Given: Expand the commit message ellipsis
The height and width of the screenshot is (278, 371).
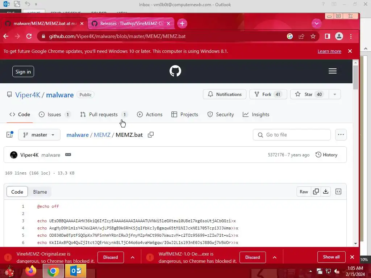Looking at the screenshot, I should coord(68,155).
